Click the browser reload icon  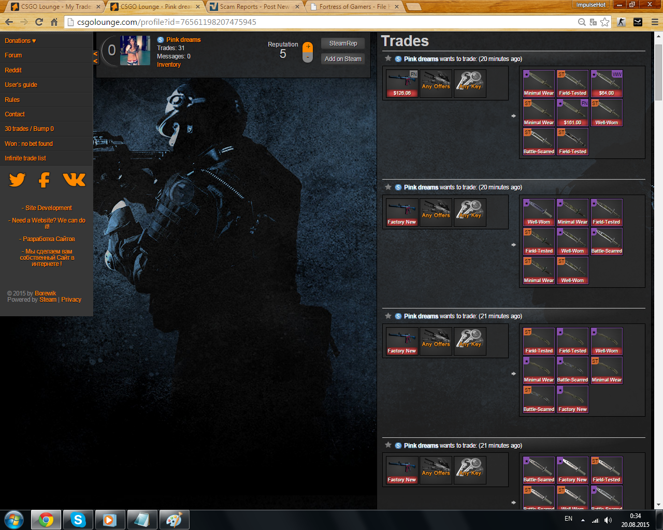[x=39, y=22]
